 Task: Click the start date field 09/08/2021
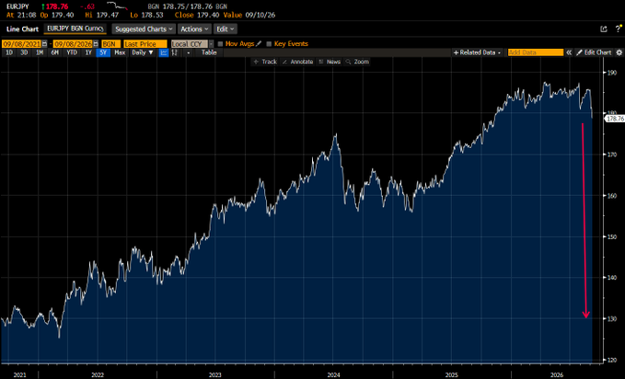tap(21, 44)
